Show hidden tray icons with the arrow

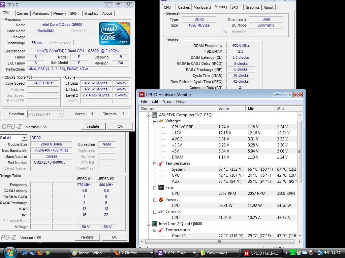[286, 253]
